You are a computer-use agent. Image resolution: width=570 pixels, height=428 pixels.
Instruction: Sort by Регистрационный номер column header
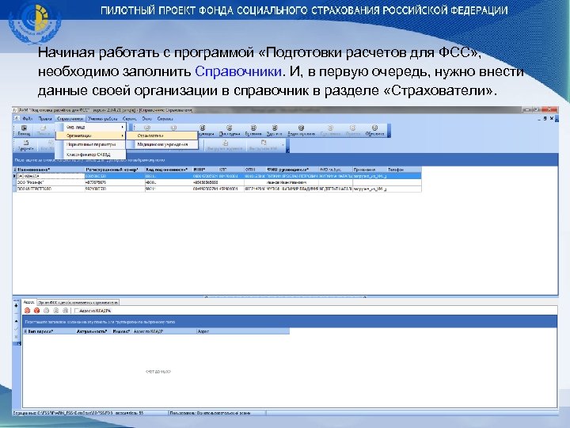[x=115, y=170]
